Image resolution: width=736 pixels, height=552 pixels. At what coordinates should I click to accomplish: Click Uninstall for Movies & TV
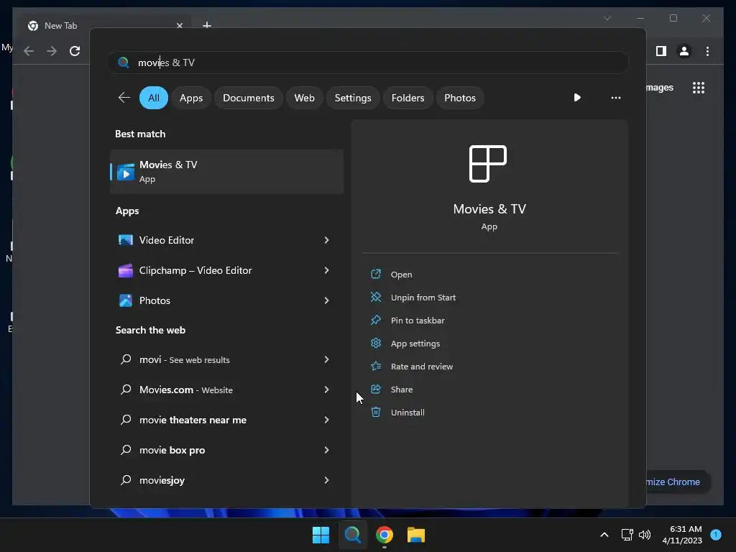click(x=408, y=413)
